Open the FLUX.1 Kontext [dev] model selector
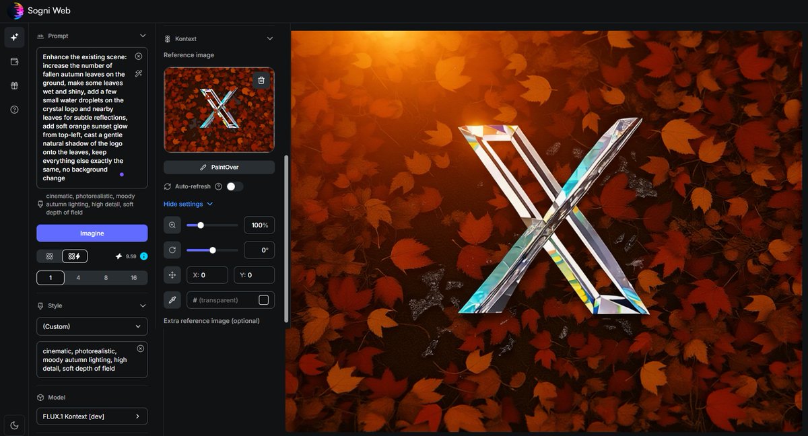This screenshot has width=808, height=436. [x=92, y=416]
